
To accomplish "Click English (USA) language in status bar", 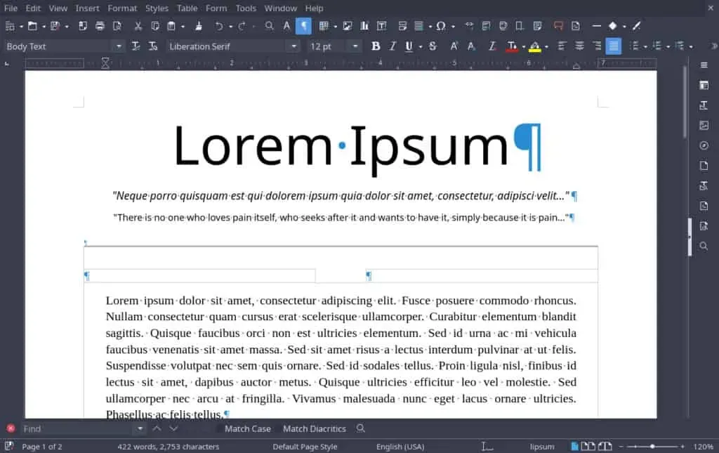I will [x=400, y=447].
